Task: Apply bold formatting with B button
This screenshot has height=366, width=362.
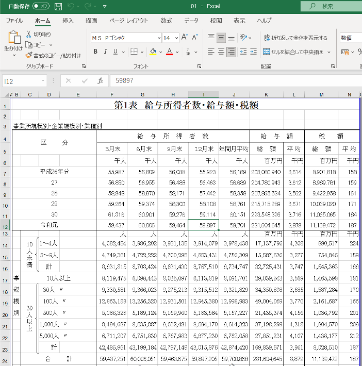Action: 95,52
